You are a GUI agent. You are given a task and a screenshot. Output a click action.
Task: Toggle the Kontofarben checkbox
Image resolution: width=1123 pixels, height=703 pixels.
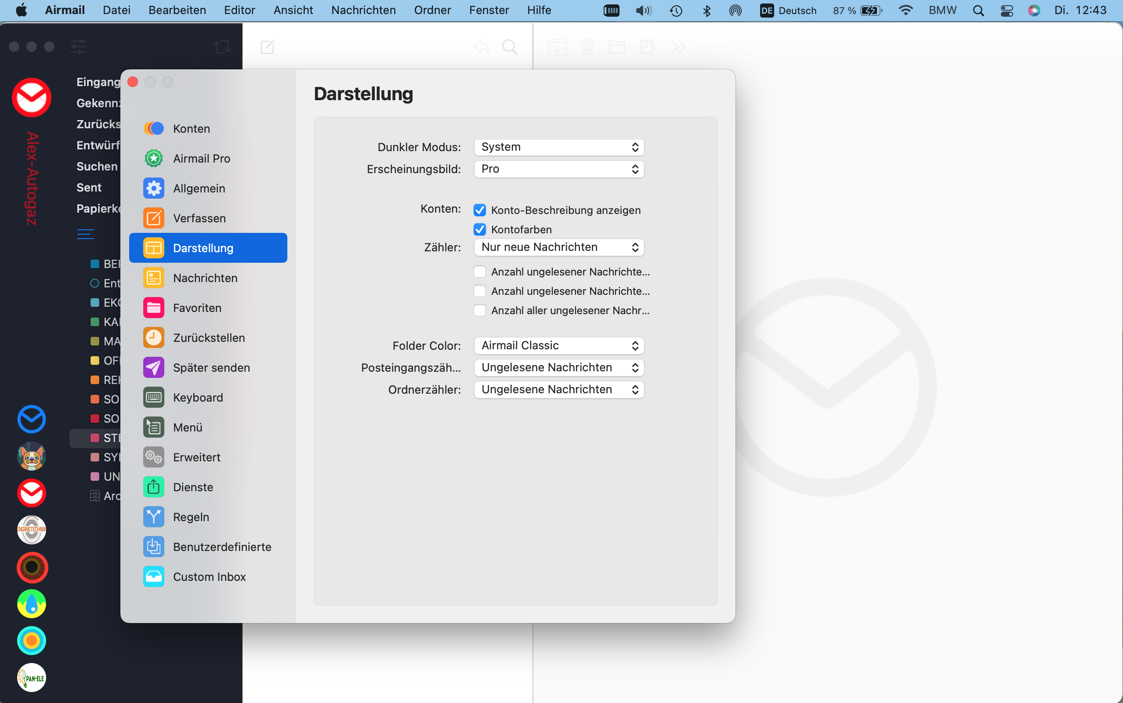(480, 230)
